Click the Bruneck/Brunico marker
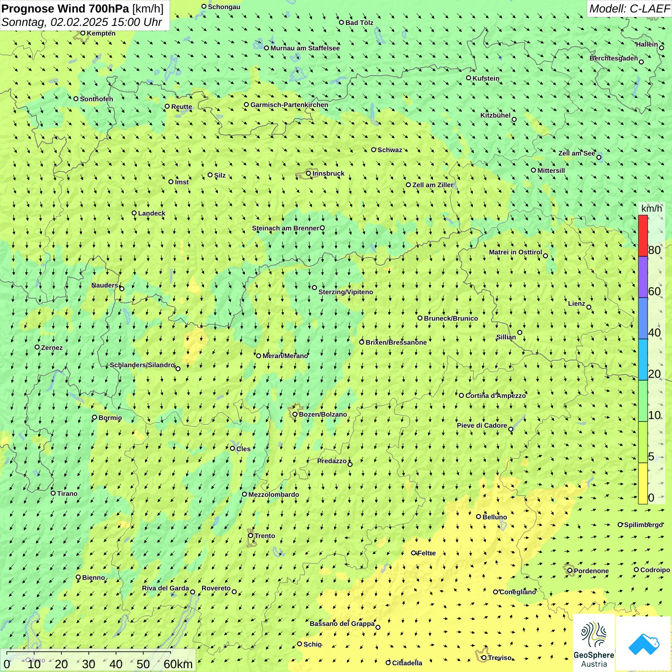This screenshot has width=672, height=672. [x=420, y=318]
